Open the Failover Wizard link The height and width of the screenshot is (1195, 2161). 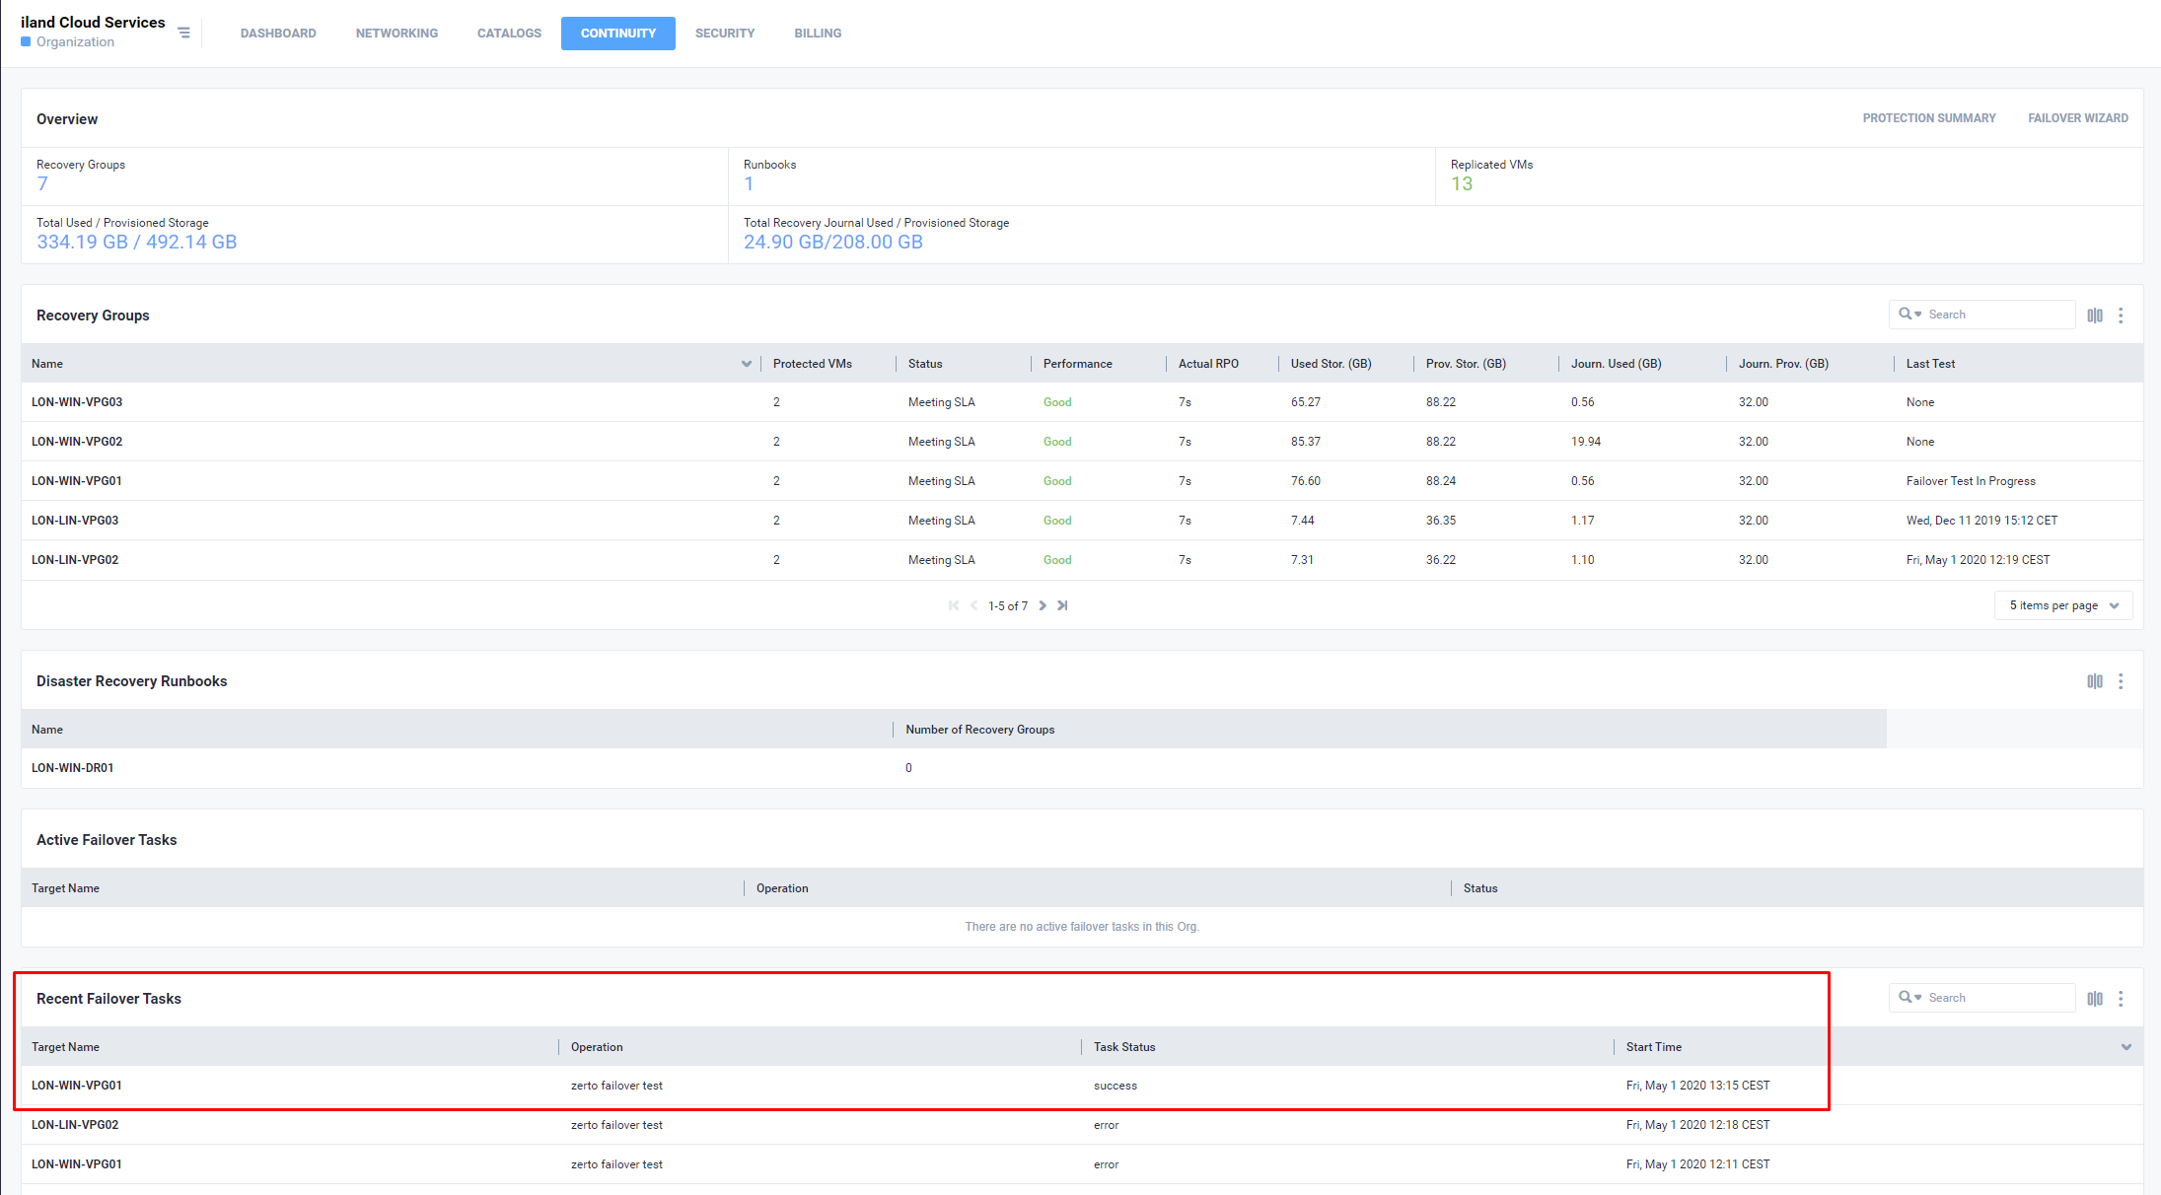point(2077,118)
